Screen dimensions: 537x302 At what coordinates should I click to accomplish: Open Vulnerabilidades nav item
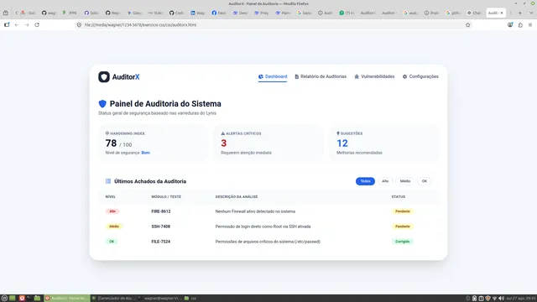pyautogui.click(x=374, y=76)
